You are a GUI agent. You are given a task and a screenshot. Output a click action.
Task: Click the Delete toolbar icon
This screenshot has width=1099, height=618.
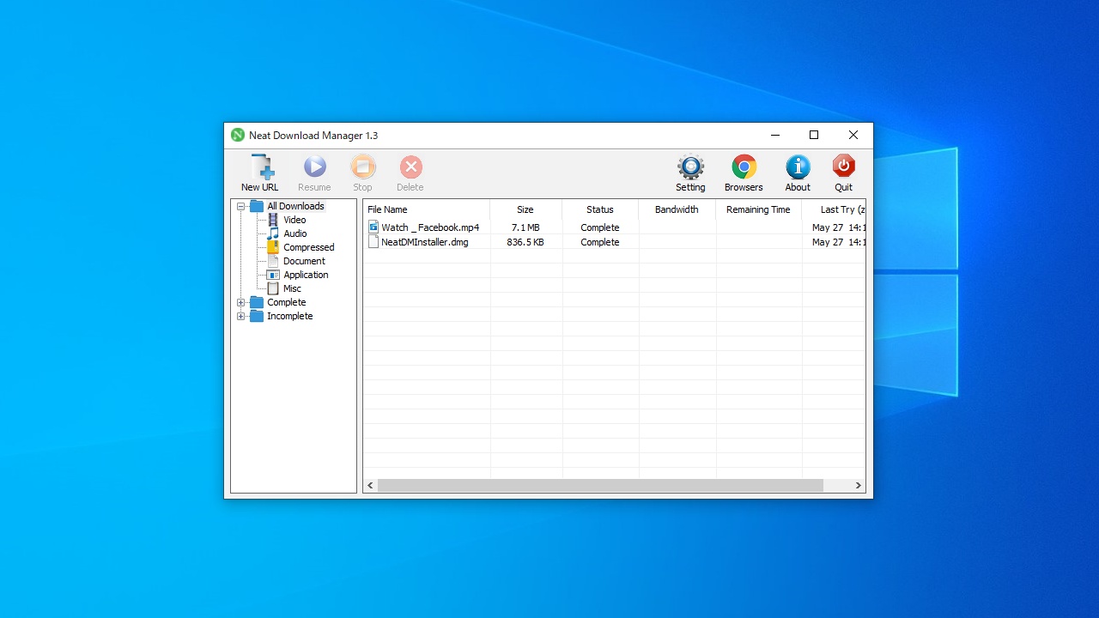pyautogui.click(x=411, y=167)
